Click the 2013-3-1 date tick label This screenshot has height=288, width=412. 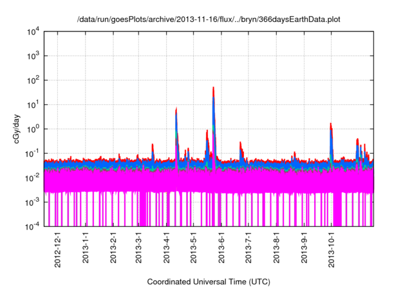click(x=138, y=248)
